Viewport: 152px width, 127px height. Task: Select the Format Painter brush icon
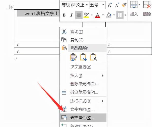(x=124, y=5)
